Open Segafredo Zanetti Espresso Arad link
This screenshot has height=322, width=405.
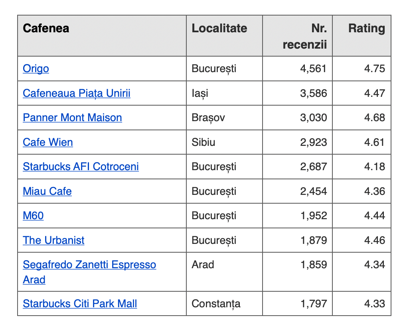pyautogui.click(x=89, y=265)
